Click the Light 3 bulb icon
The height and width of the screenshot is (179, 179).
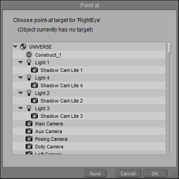tap(29, 108)
